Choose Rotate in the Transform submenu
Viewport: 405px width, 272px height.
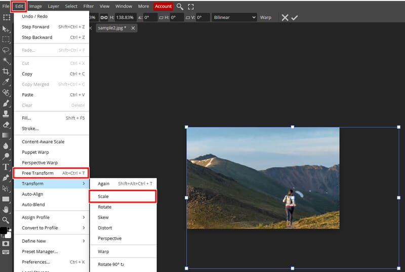point(123,207)
